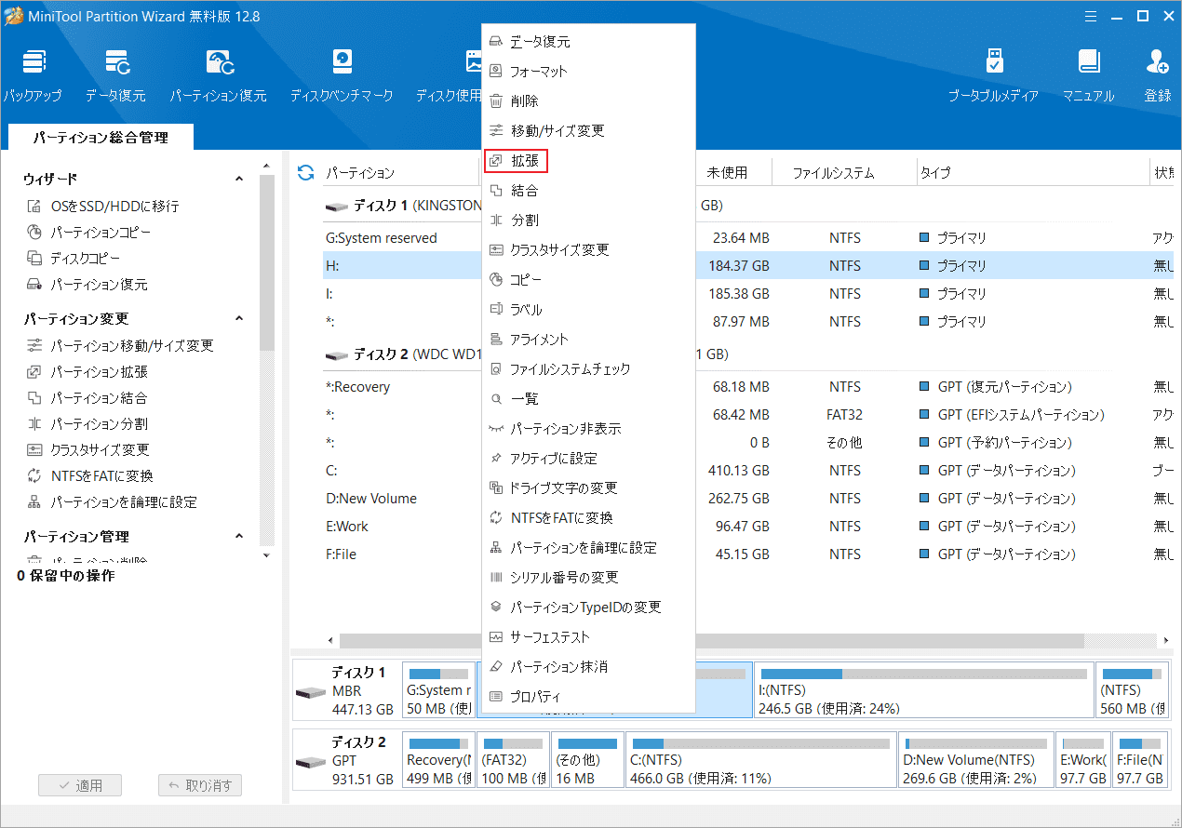
Task: Choose ドライブ文字の変更 in context menu
Action: (x=588, y=488)
